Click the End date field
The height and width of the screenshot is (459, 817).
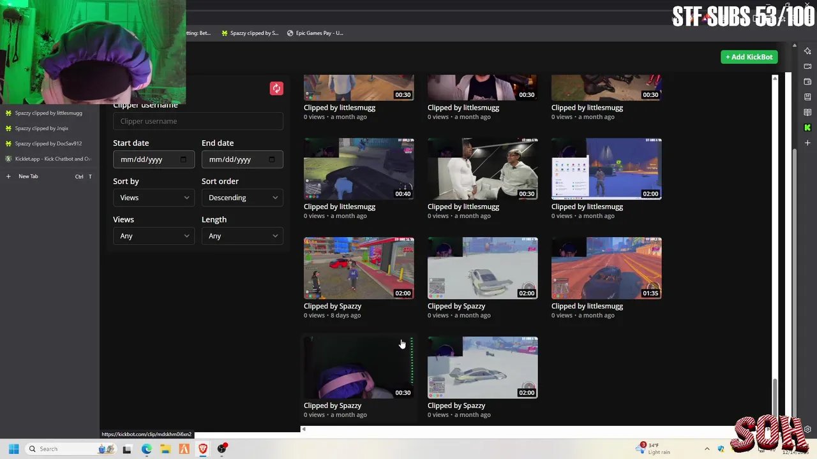click(243, 159)
